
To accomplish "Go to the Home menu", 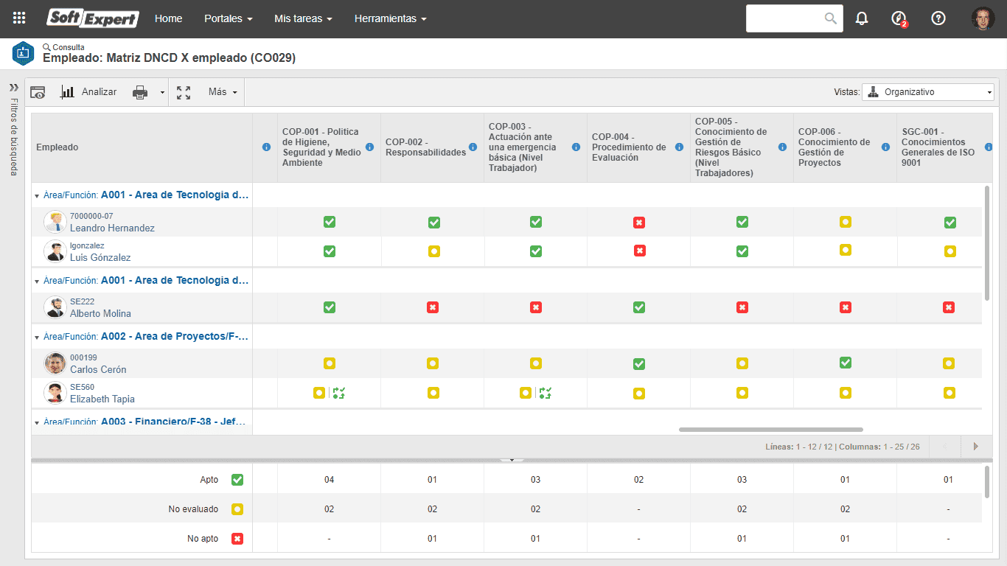I will point(168,18).
